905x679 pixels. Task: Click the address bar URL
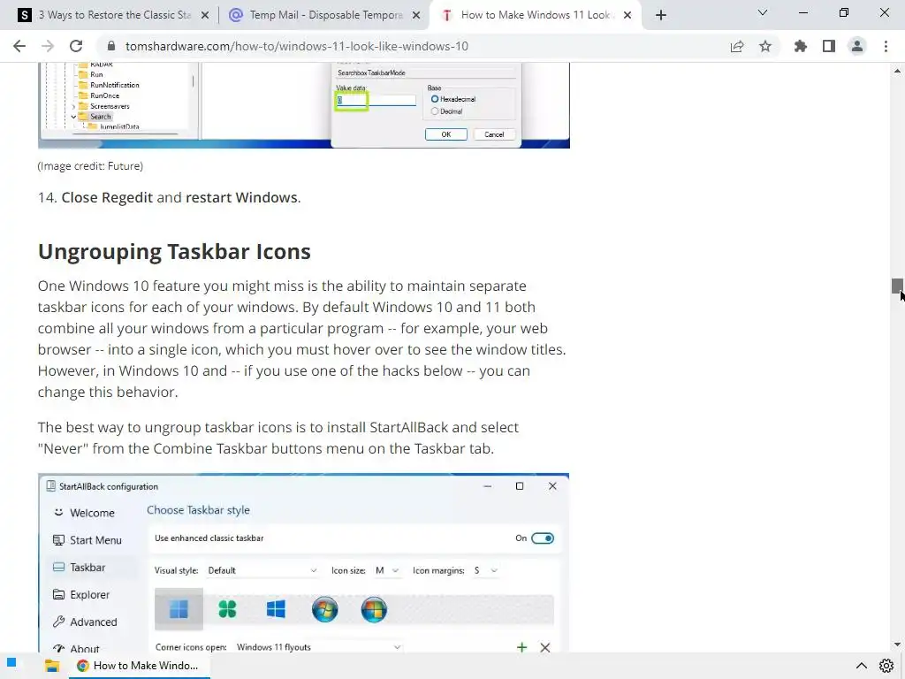[297, 46]
